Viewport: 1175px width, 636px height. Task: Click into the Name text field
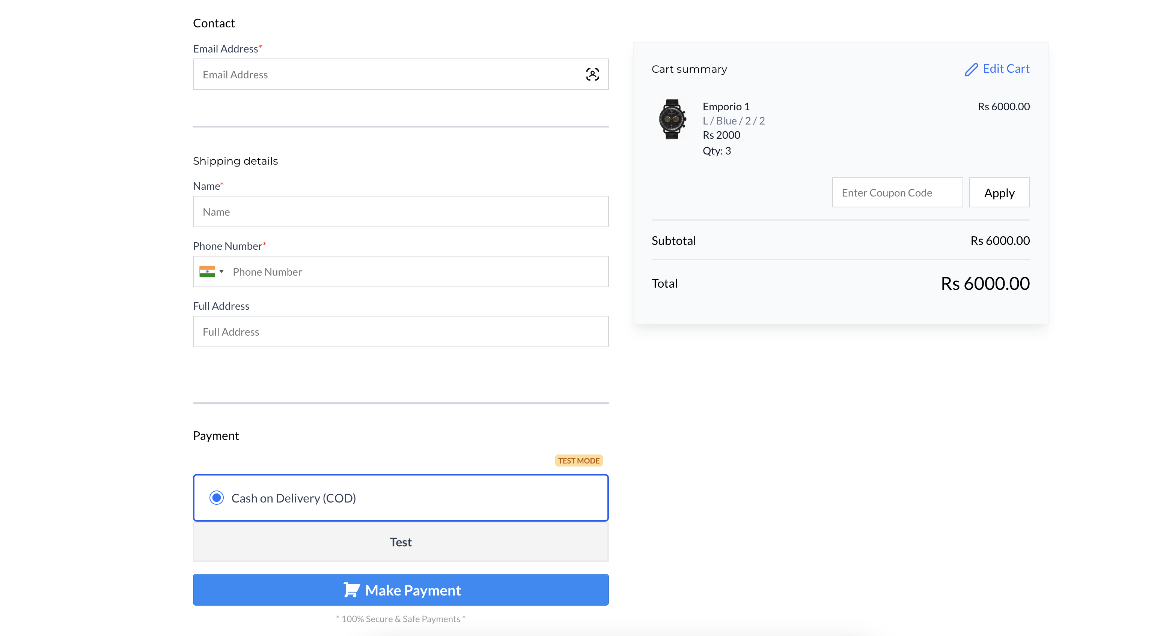coord(401,212)
